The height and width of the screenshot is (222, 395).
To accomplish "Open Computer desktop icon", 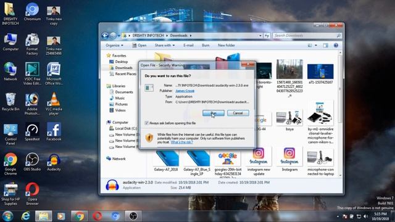I will (x=10, y=42).
